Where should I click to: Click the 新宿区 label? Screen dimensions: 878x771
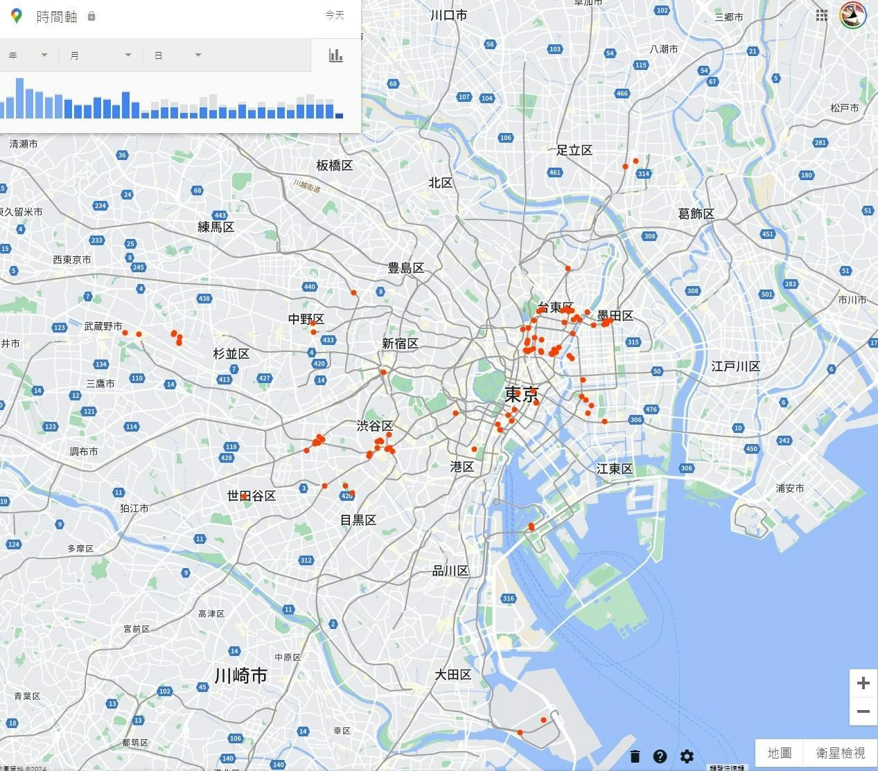point(401,344)
